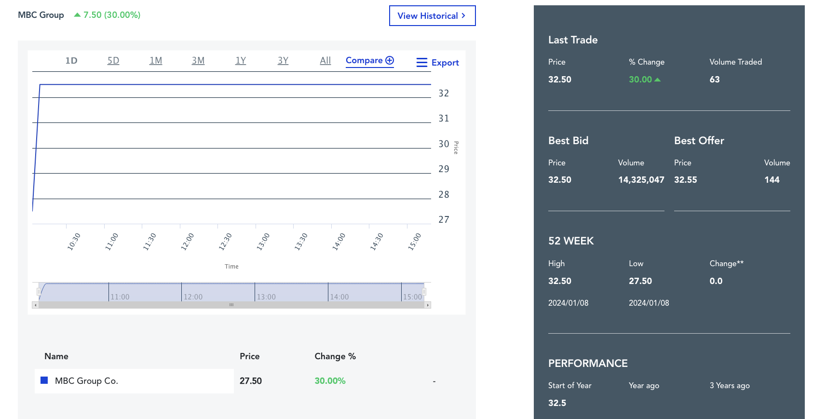
Task: Open the Export dropdown menu
Action: (x=445, y=63)
